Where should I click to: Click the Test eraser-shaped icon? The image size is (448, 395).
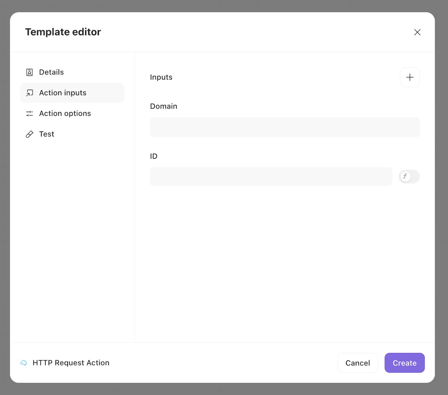click(30, 134)
